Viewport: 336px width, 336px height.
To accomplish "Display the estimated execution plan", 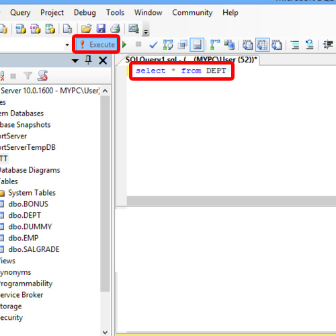I will [x=168, y=44].
